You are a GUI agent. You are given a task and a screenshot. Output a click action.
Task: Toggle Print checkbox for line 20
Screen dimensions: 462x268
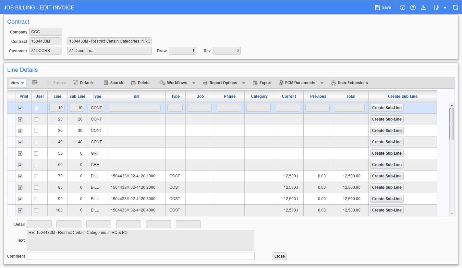[20, 119]
